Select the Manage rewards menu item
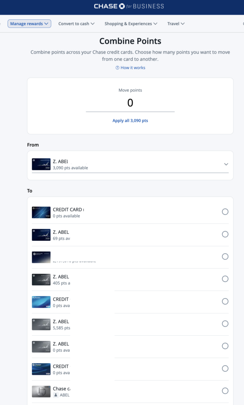244x405 pixels. pyautogui.click(x=29, y=24)
